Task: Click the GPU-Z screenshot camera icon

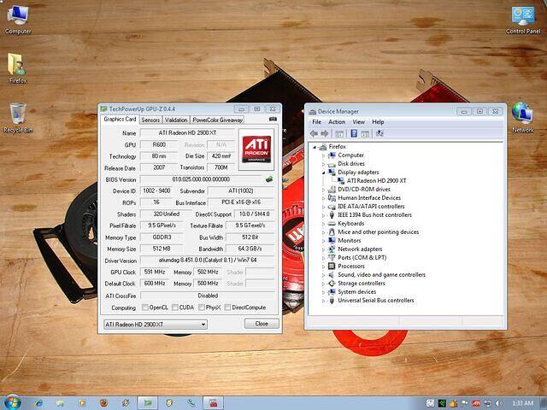Action: click(x=273, y=120)
